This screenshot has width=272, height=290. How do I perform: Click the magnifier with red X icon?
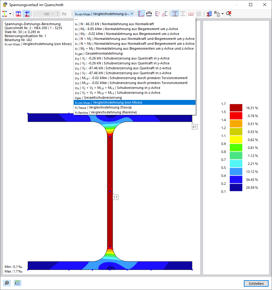(229, 14)
